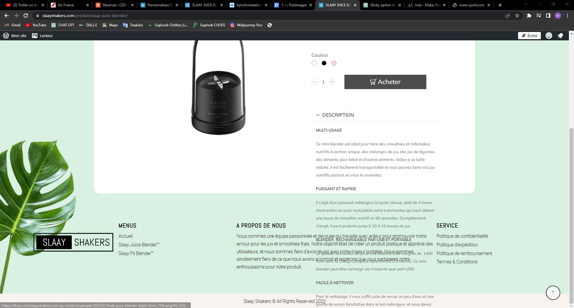Toggle the browser side panel icon
The image size is (574, 308).
[548, 16]
